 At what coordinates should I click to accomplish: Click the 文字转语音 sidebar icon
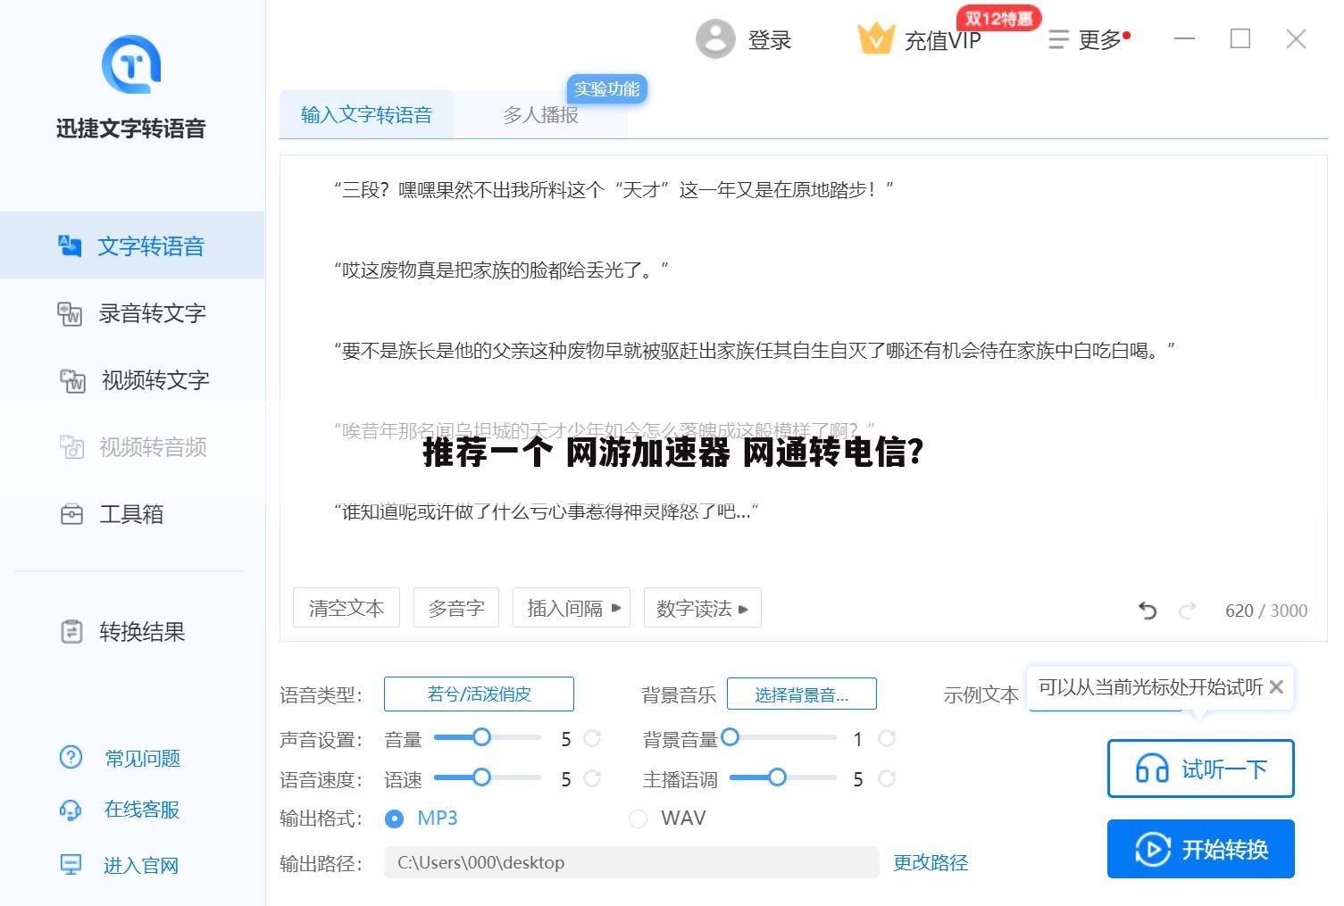70,245
